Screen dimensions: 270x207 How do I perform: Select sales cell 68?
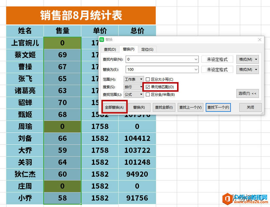pos(62,114)
